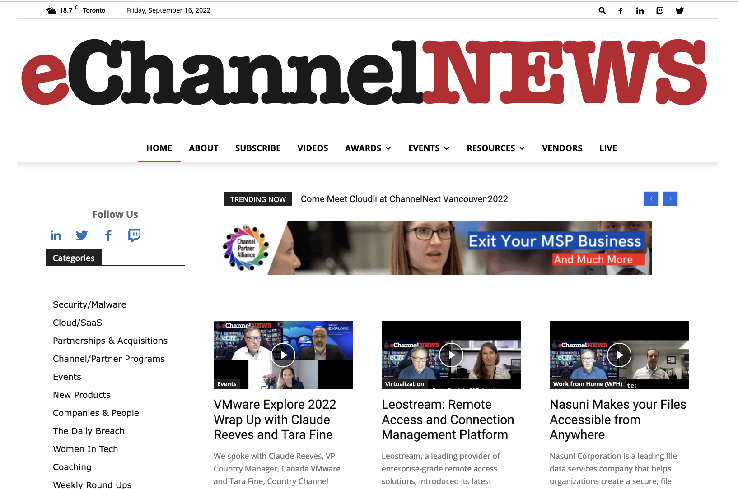Viewport: 738px width, 489px height.
Task: Open Channel/Partner Programs category
Action: click(x=109, y=359)
